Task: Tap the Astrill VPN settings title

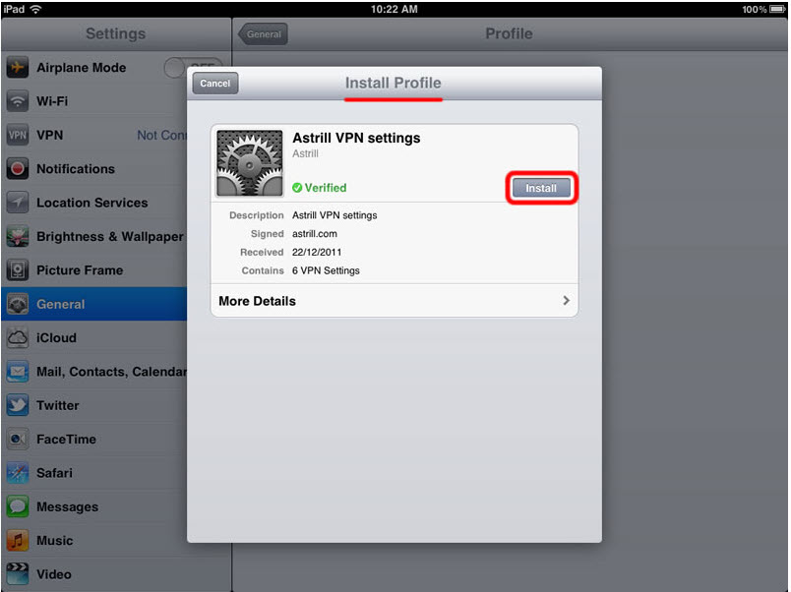Action: tap(356, 139)
